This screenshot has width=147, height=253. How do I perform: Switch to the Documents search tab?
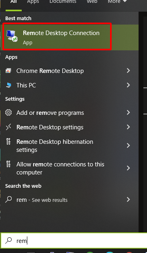(x=63, y=2)
